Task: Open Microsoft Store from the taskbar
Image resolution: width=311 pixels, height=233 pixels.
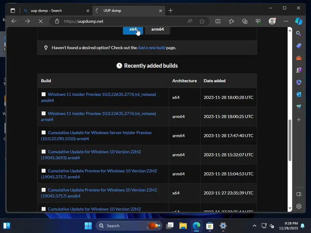Action: [210, 226]
